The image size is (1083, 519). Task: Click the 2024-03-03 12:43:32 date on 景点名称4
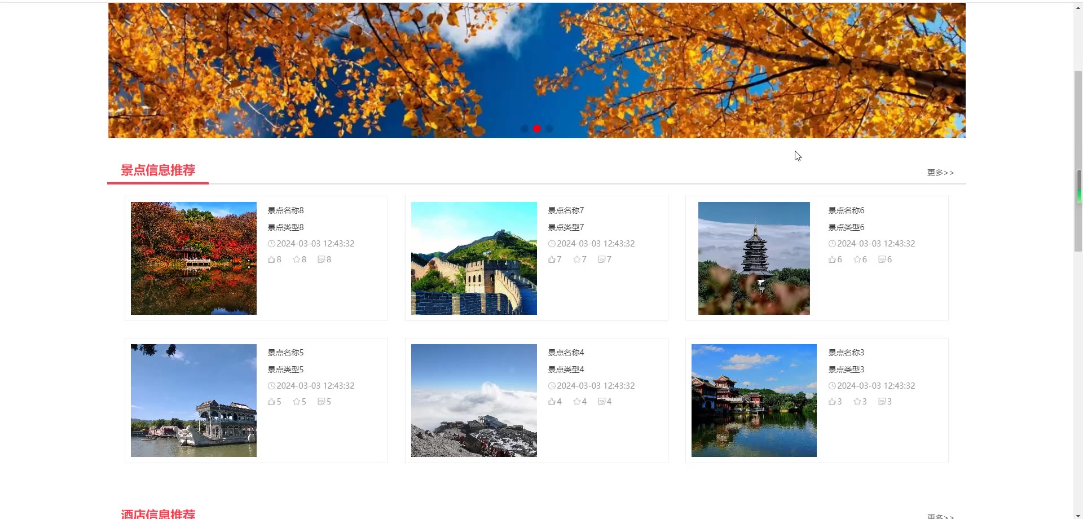click(596, 386)
